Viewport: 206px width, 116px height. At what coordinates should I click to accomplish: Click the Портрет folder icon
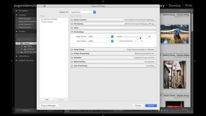(x=25, y=49)
